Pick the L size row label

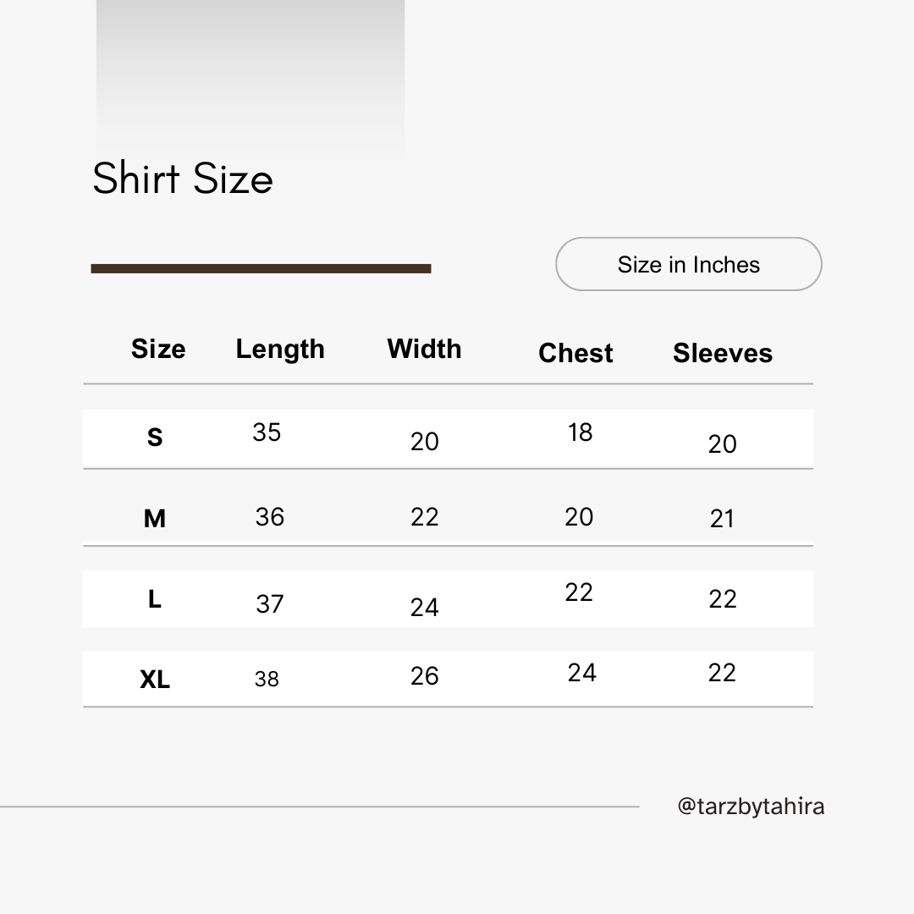[x=154, y=599]
